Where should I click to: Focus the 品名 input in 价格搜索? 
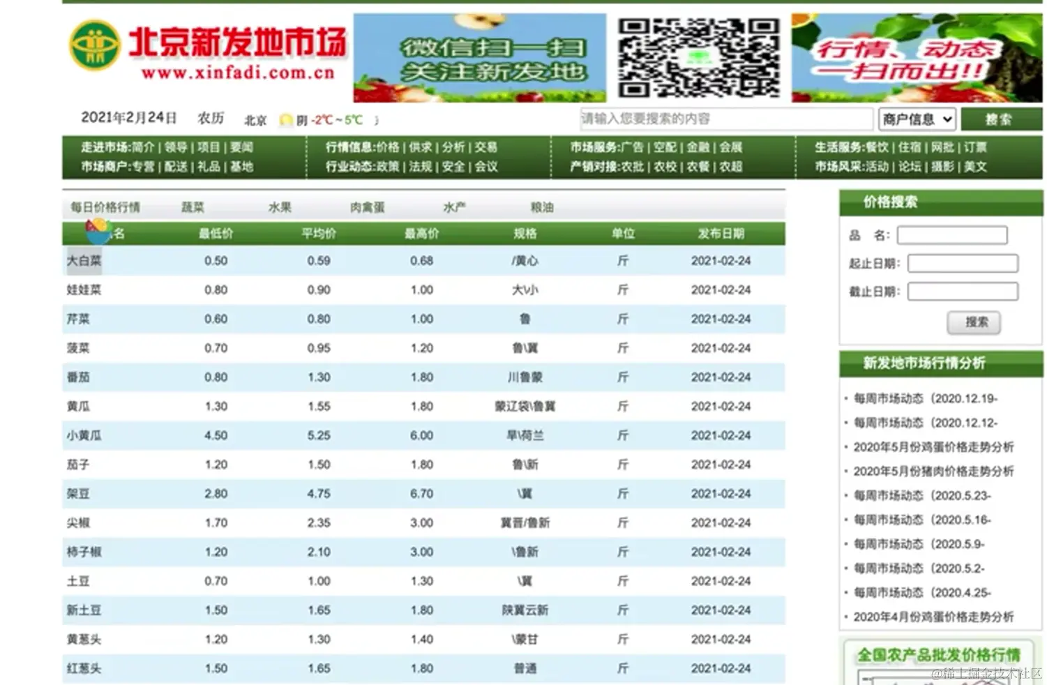coord(952,236)
